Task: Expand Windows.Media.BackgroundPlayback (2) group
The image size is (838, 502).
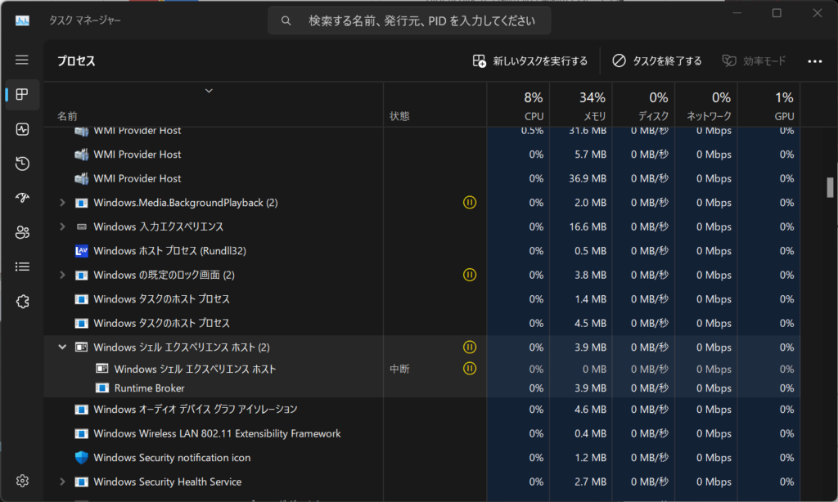Action: pyautogui.click(x=62, y=203)
